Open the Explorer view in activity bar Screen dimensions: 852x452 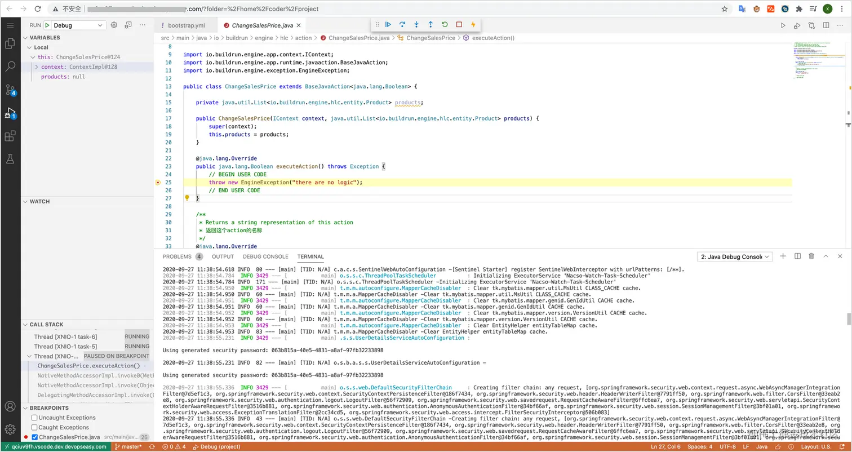[x=10, y=43]
